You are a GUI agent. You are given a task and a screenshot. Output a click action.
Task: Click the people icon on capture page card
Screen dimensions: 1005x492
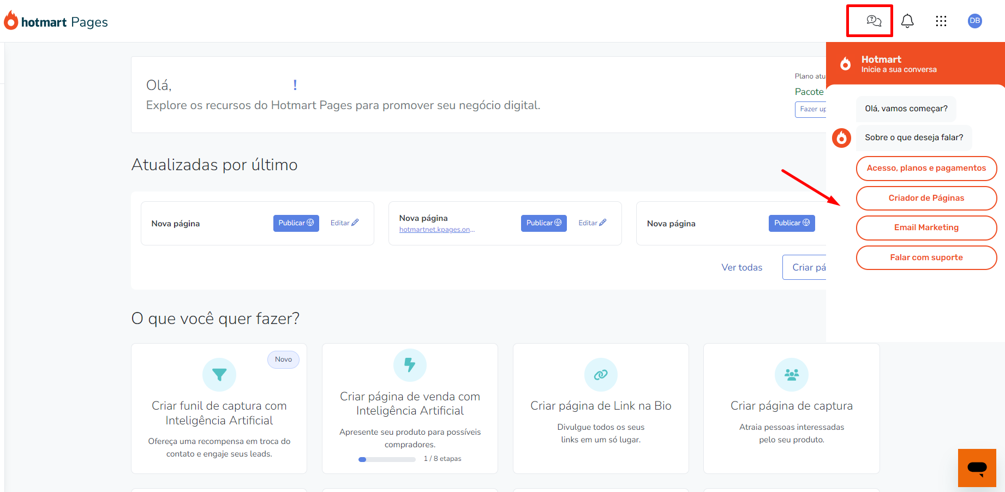click(x=792, y=375)
